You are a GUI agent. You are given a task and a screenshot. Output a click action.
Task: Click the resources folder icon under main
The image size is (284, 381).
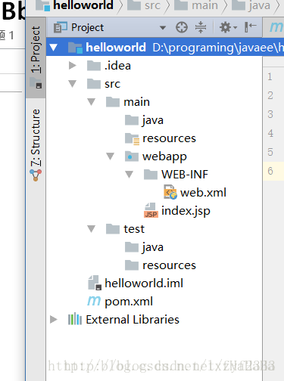132,139
